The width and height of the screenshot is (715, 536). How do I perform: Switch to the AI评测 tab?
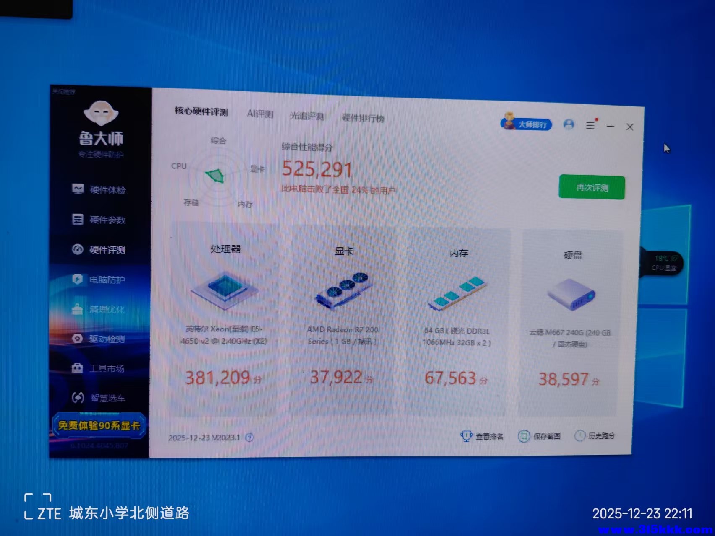tap(260, 114)
